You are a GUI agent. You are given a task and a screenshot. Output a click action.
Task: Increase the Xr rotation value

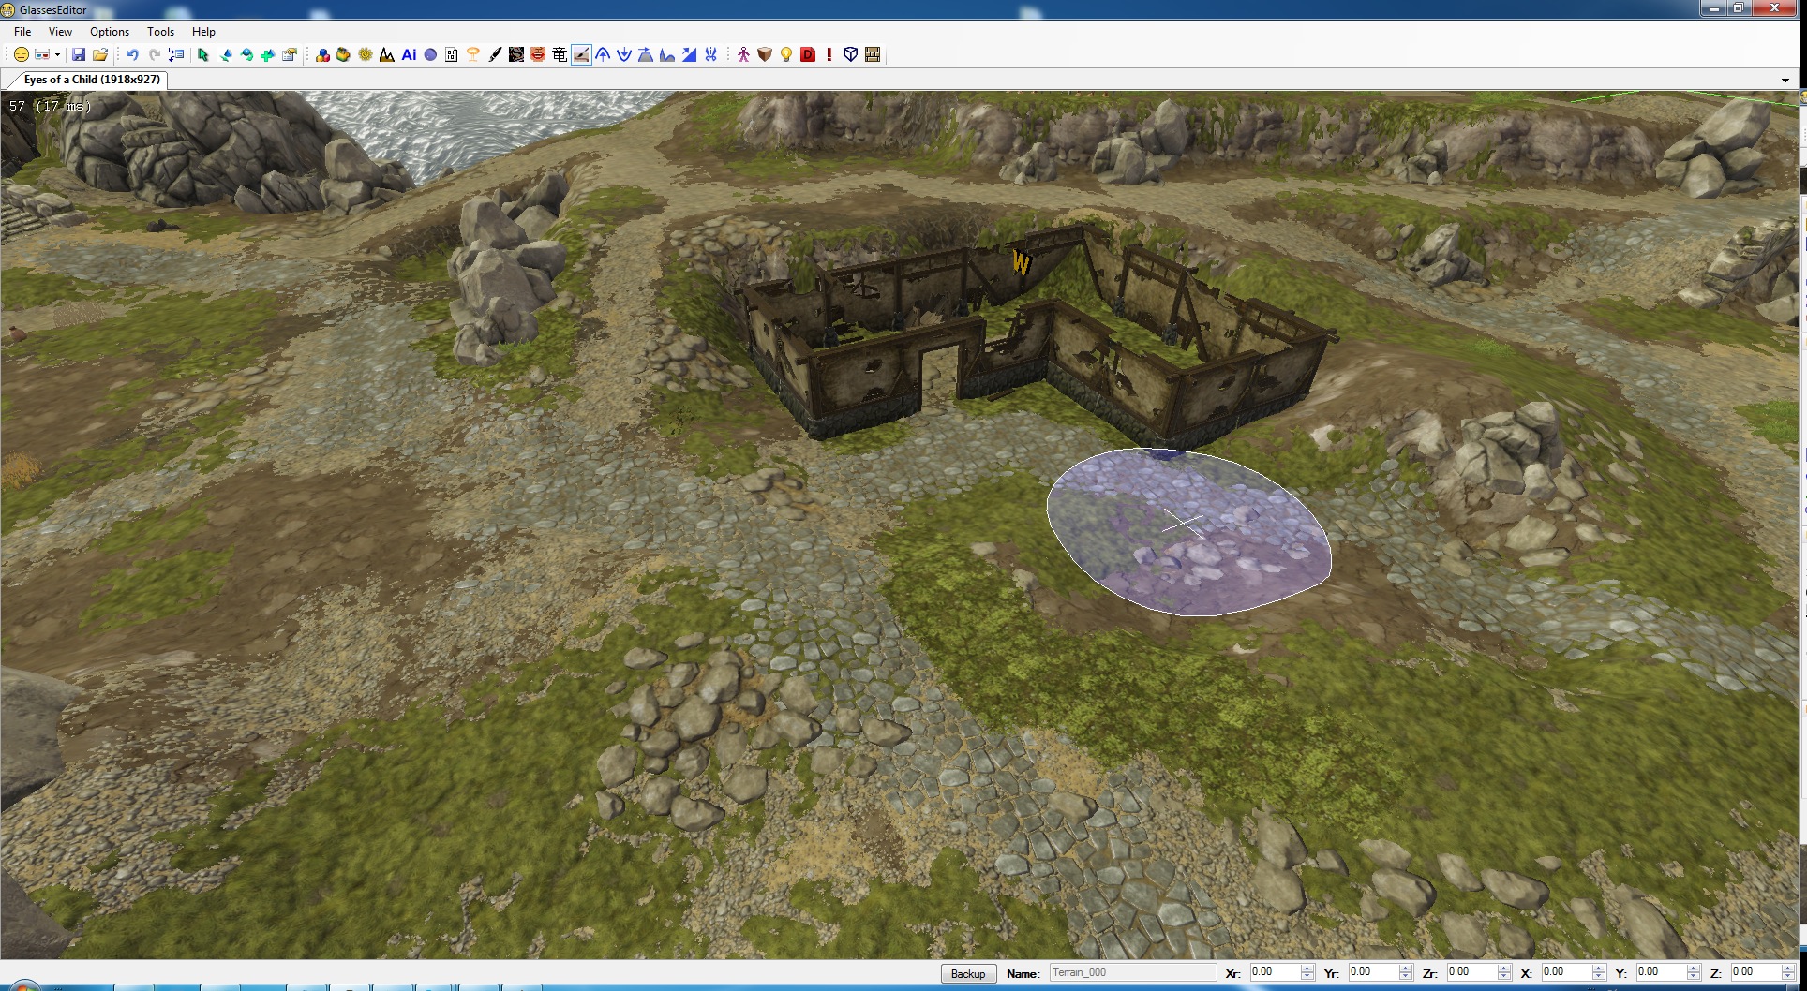point(1307,969)
